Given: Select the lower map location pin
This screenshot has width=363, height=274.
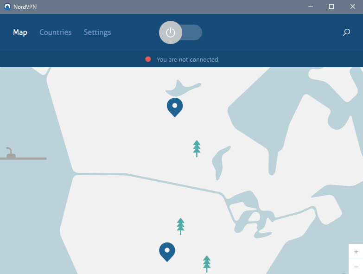Looking at the screenshot, I should (x=167, y=252).
